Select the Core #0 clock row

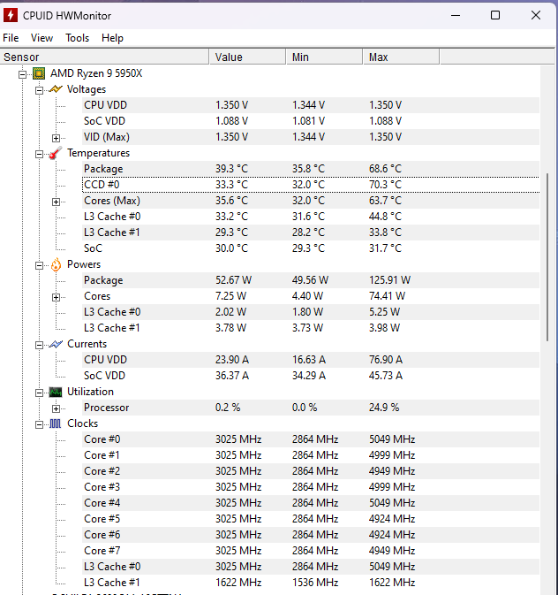pos(311,439)
